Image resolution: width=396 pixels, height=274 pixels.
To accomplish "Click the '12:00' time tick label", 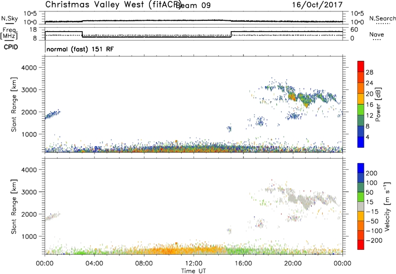I will (194, 264).
